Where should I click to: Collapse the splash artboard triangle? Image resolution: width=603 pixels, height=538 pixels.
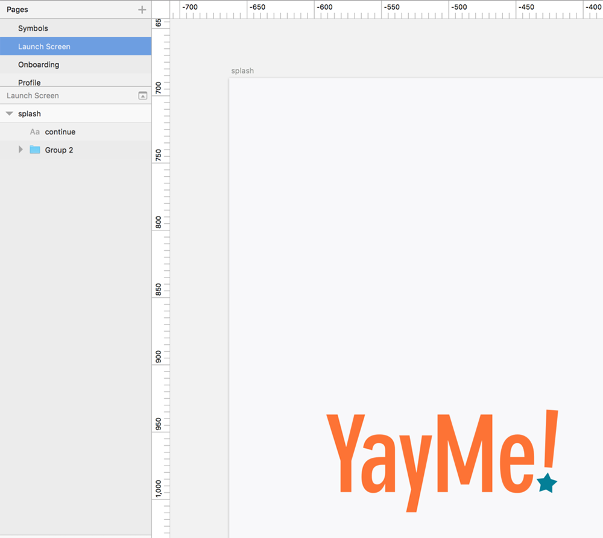point(10,113)
